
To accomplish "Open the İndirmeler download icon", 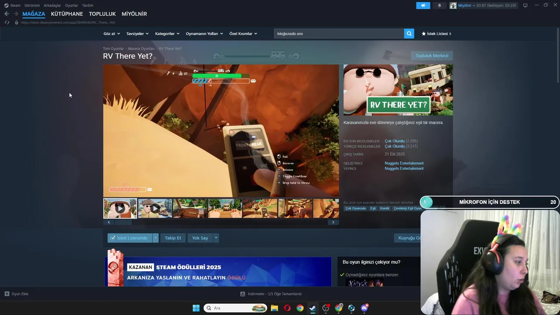I will pyautogui.click(x=243, y=294).
